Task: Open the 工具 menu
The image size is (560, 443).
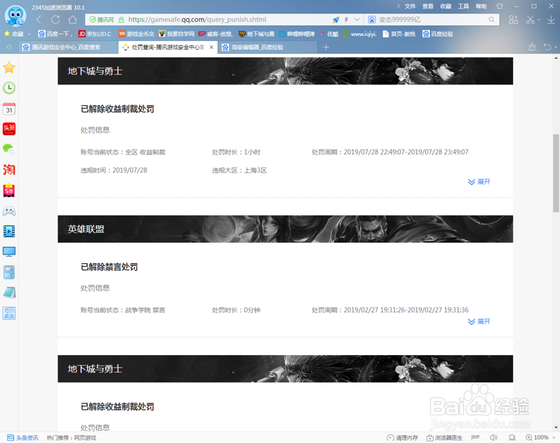Action: [464, 6]
